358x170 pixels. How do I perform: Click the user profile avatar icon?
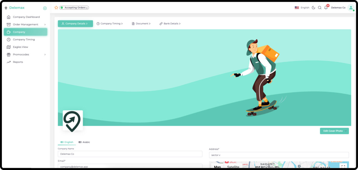pyautogui.click(x=351, y=8)
